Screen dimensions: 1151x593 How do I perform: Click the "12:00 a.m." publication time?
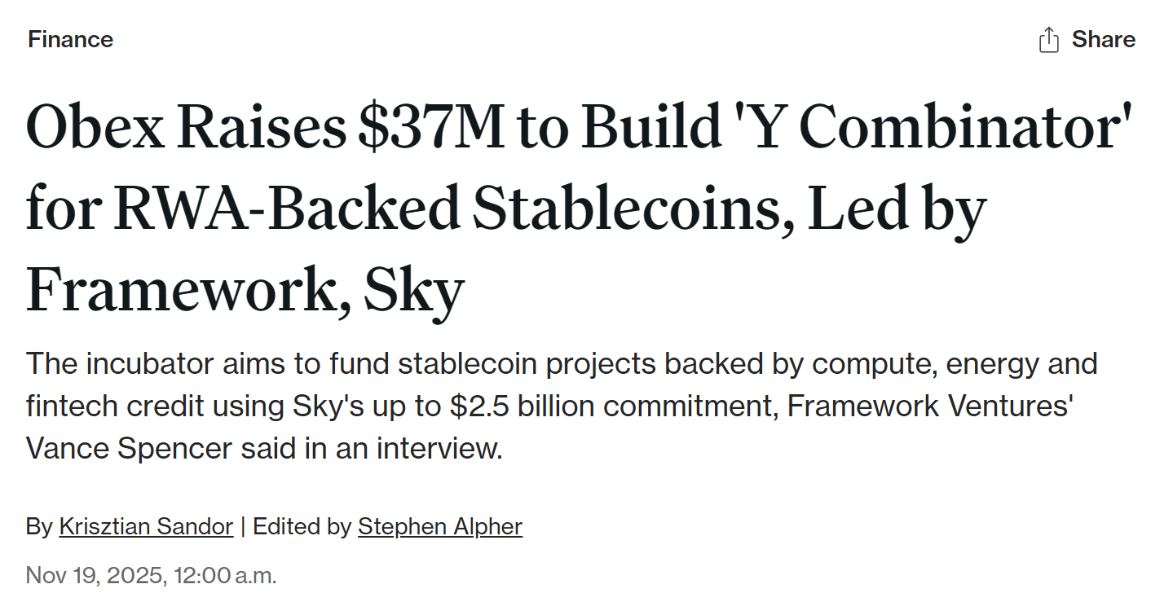click(x=225, y=575)
